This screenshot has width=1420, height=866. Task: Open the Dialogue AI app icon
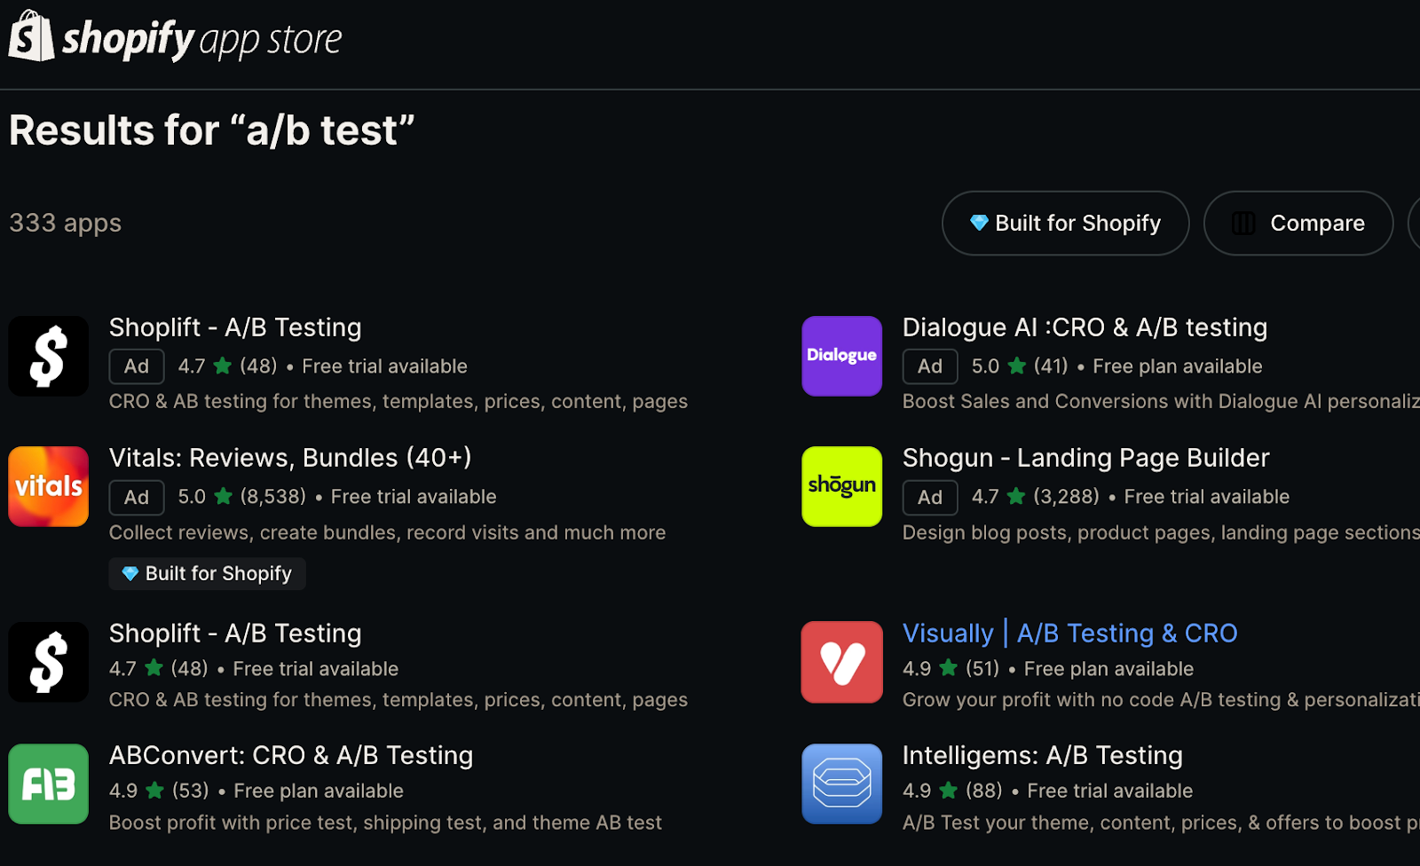point(840,356)
